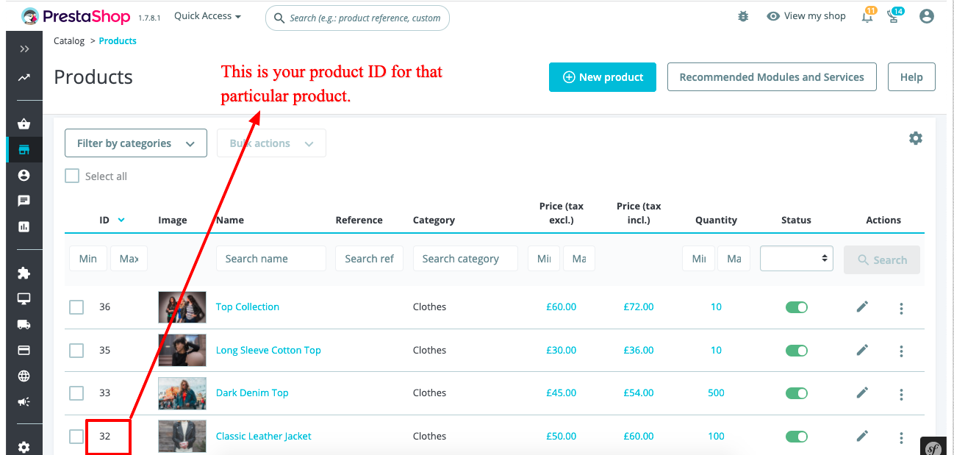
Task: Open more actions for Long Sleeve Cotton Top
Action: click(x=901, y=352)
